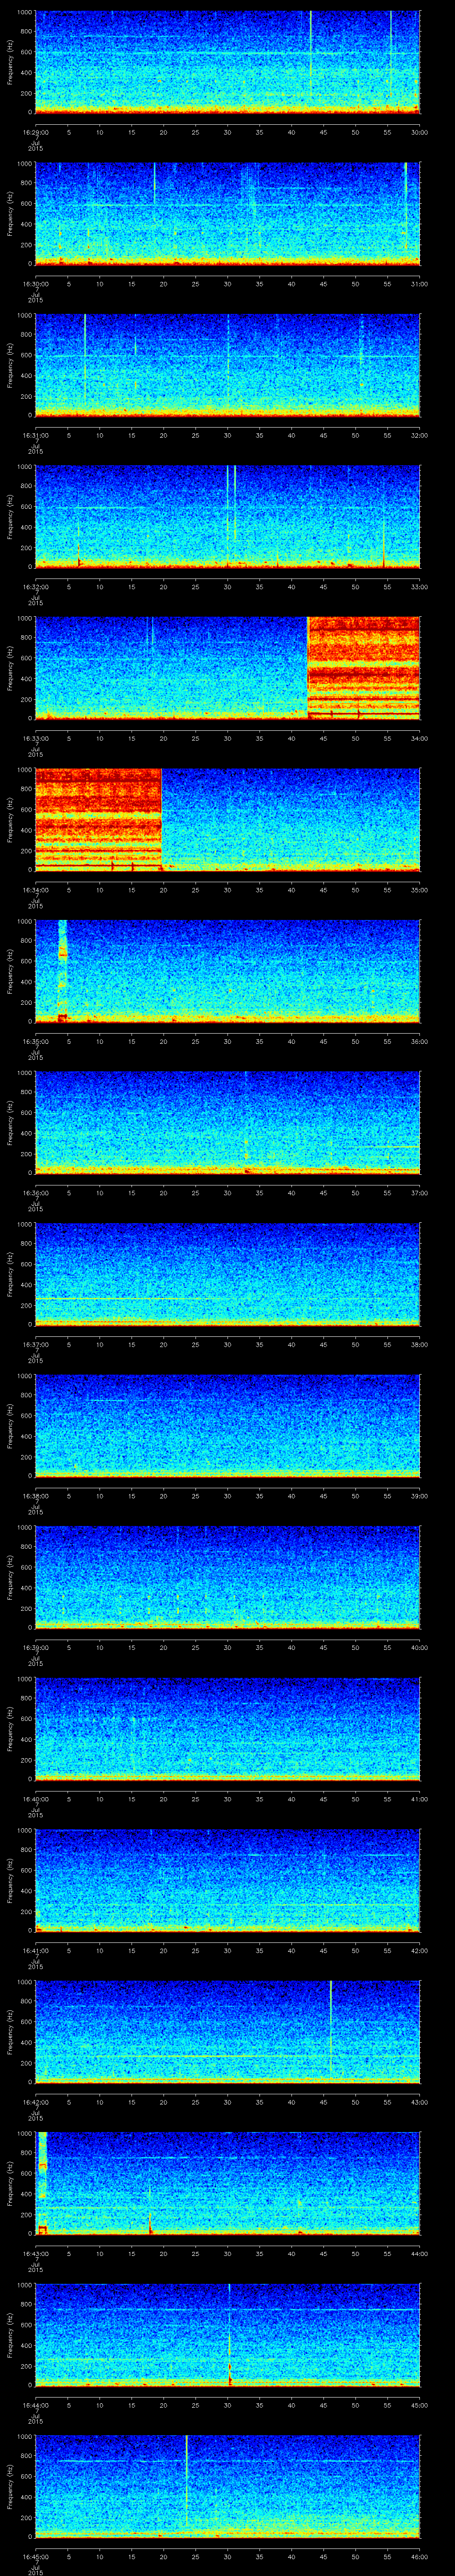
Task: Click the '16:41:00' time axis label
Action: tap(35, 1951)
